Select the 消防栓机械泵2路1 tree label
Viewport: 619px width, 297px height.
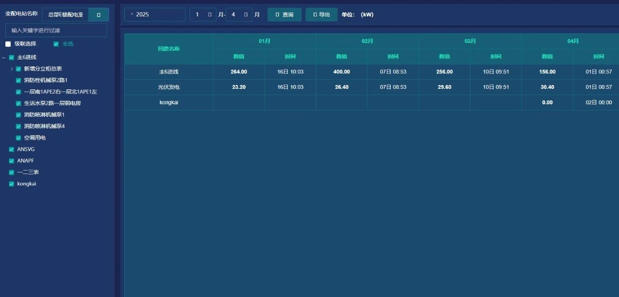tap(45, 81)
